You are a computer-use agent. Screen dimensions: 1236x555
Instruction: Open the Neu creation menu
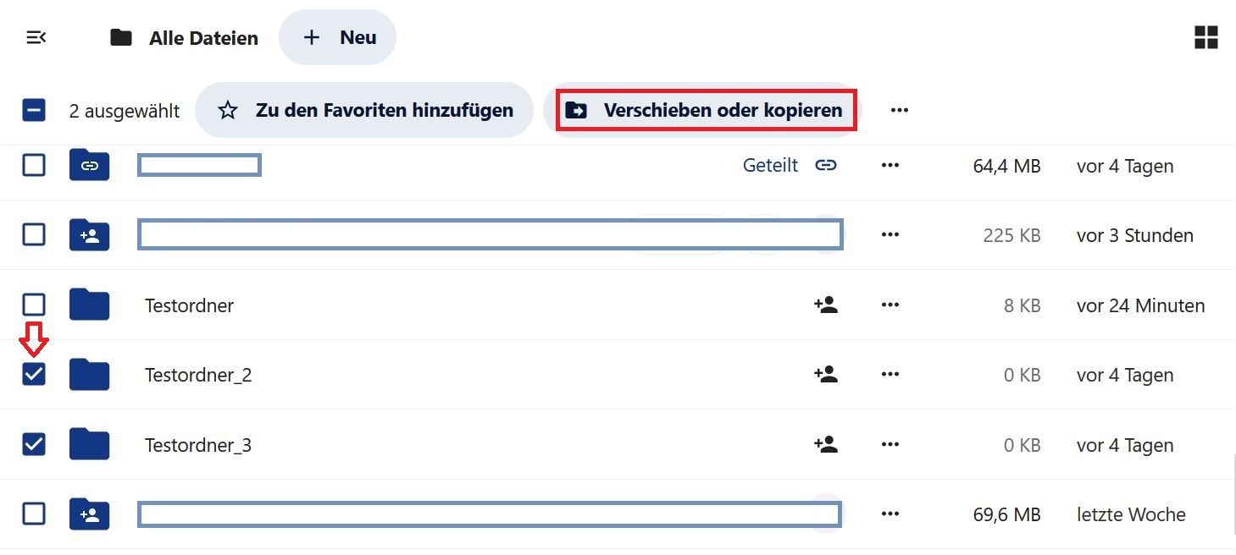[x=337, y=37]
